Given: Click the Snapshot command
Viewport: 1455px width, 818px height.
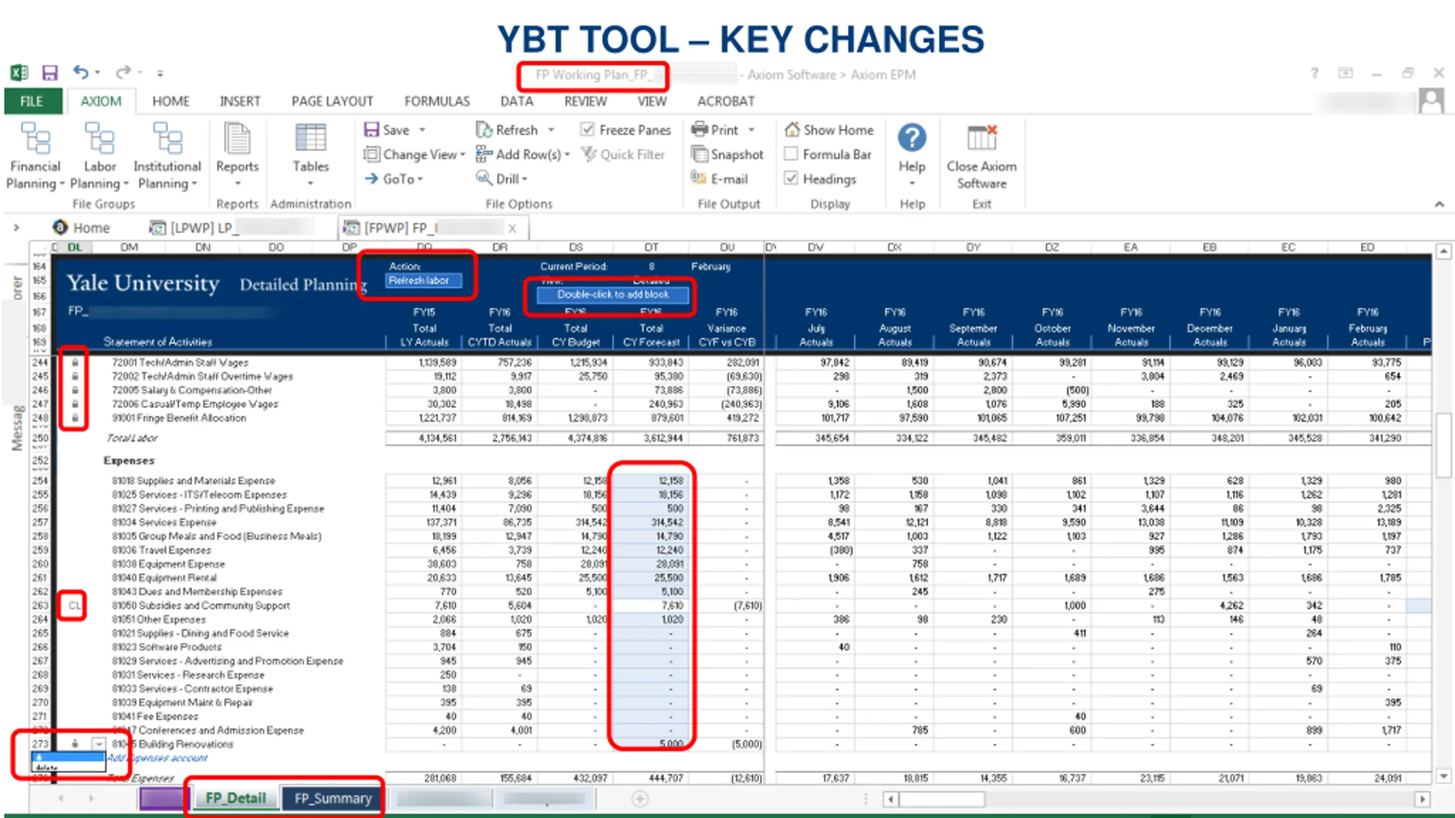Looking at the screenshot, I should [727, 155].
